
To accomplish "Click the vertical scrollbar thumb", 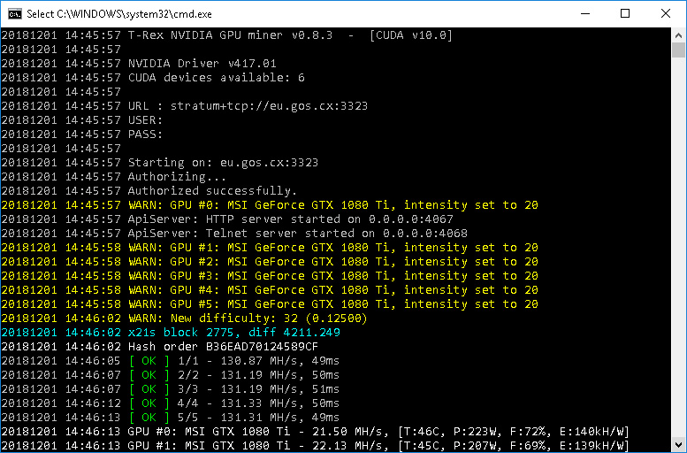I will (x=678, y=50).
